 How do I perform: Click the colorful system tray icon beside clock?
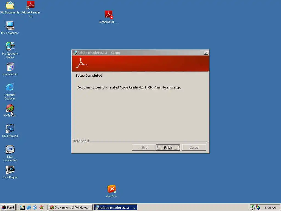pos(258,207)
